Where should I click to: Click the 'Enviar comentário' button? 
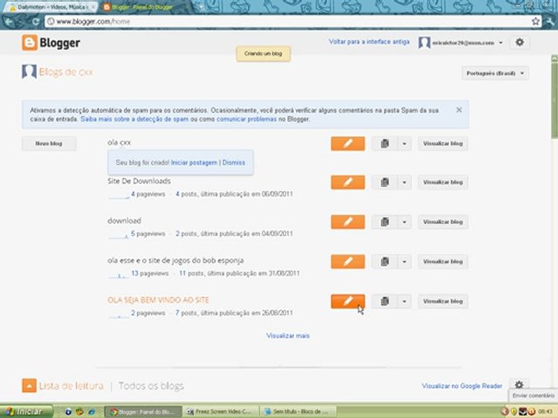(533, 395)
